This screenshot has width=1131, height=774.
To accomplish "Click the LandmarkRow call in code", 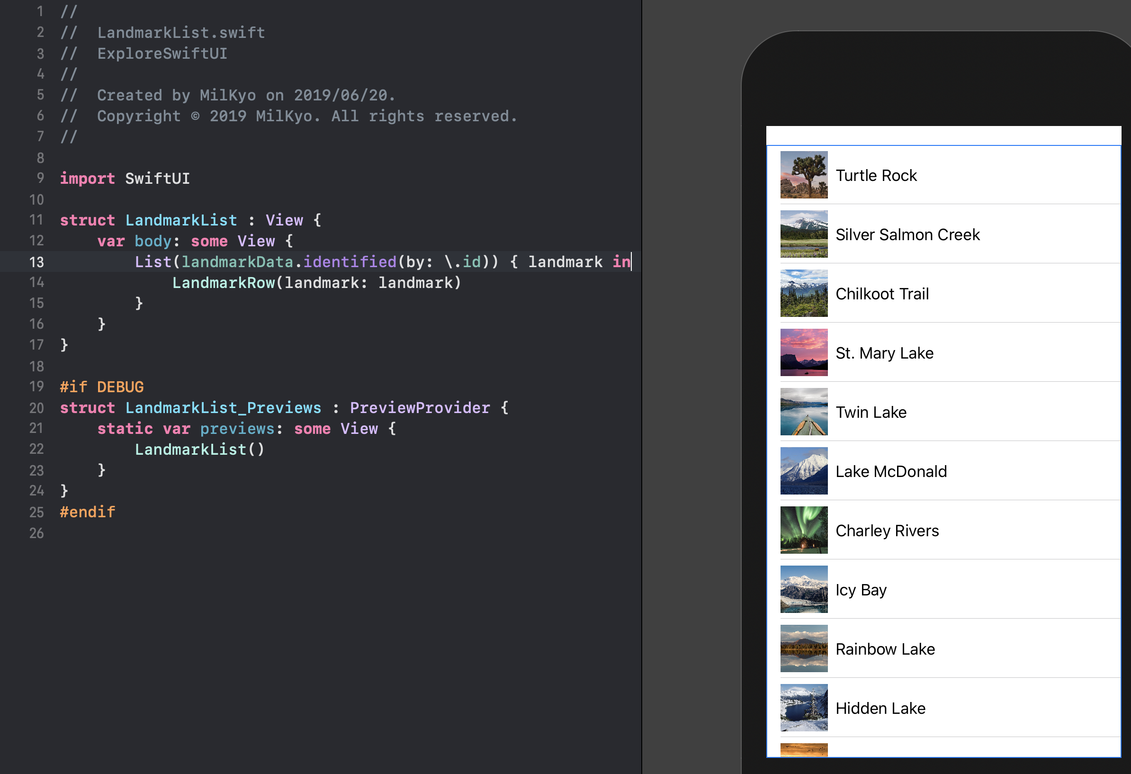I will 224,283.
